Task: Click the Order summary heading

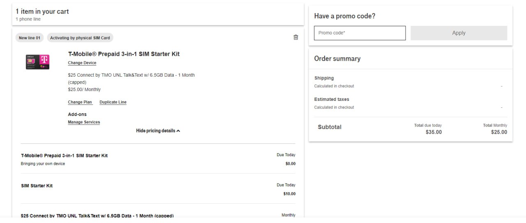Action: (x=337, y=59)
